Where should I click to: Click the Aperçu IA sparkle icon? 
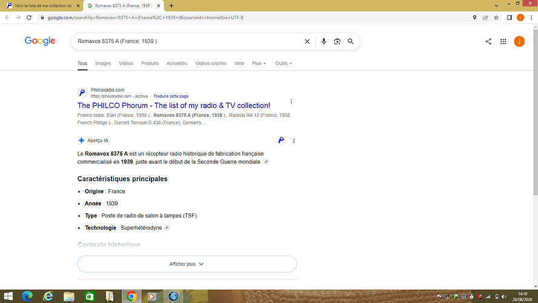pos(81,141)
